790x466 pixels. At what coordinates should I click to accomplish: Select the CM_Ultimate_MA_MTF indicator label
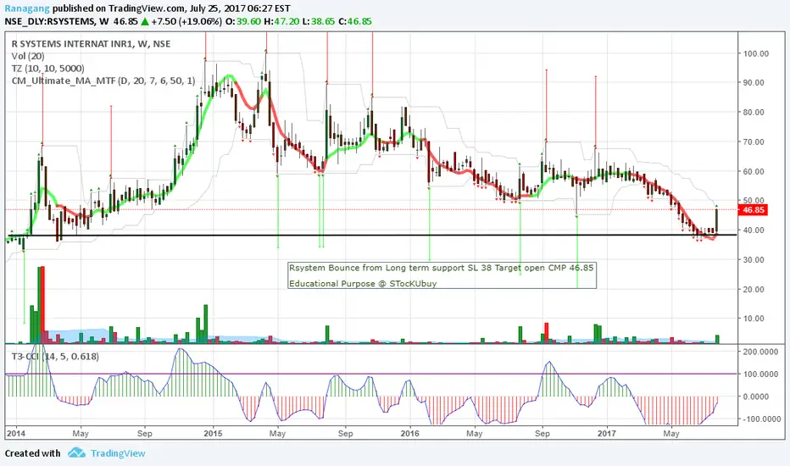point(103,80)
